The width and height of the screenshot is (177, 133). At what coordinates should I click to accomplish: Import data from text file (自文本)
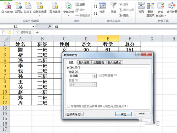[28, 7]
